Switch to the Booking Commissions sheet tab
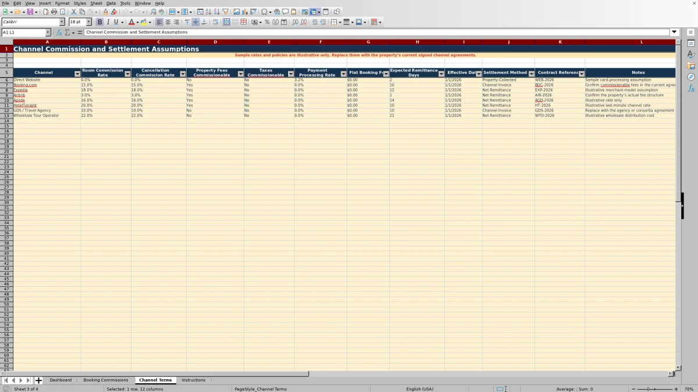The height and width of the screenshot is (392, 698). (106, 380)
